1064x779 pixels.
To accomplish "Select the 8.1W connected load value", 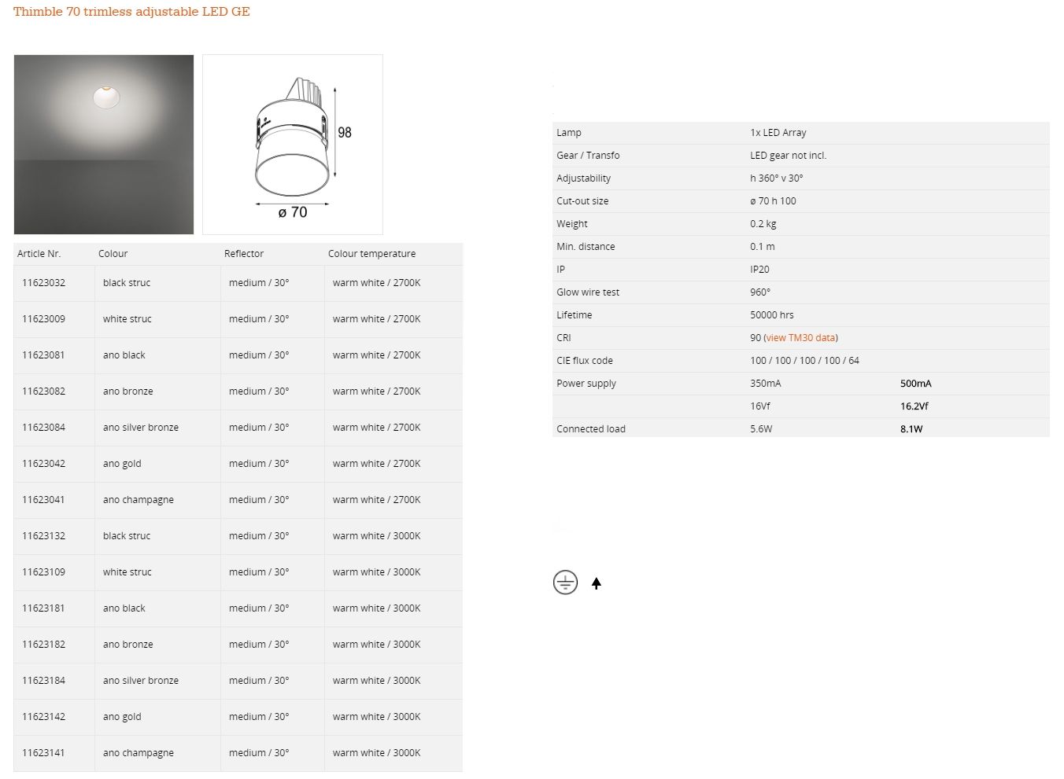I will (911, 428).
